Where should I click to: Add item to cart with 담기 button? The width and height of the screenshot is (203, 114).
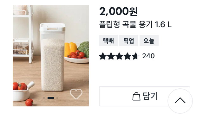tap(145, 96)
